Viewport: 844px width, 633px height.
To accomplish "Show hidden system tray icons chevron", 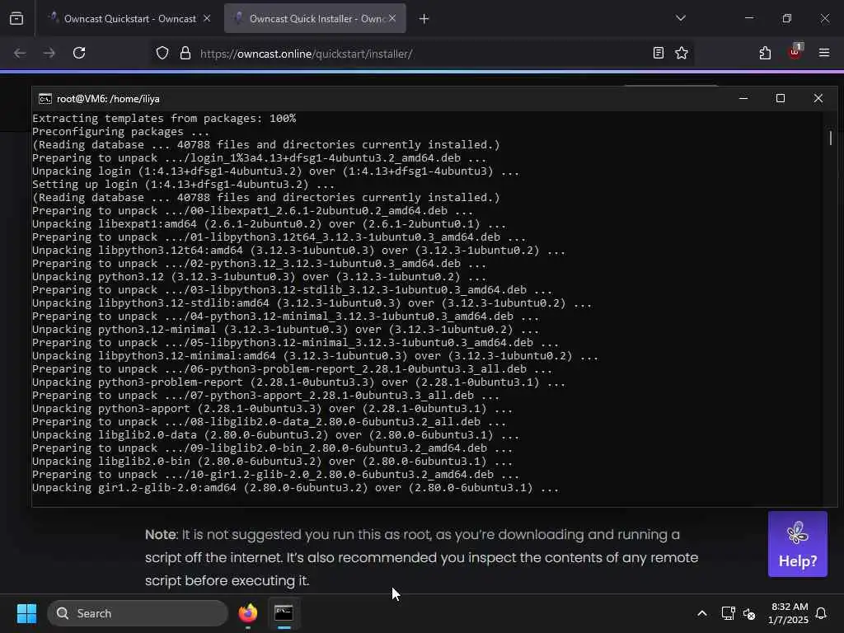I will pyautogui.click(x=702, y=613).
